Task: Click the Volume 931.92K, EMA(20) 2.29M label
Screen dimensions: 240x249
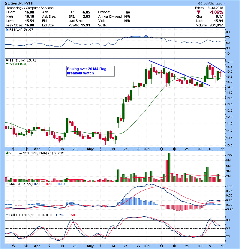Action: [37, 153]
